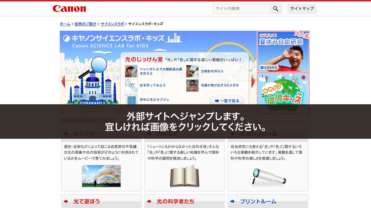
Task: Click text 「ニュートンもわからなかった光の正体」そんな
Action: [x=183, y=146]
